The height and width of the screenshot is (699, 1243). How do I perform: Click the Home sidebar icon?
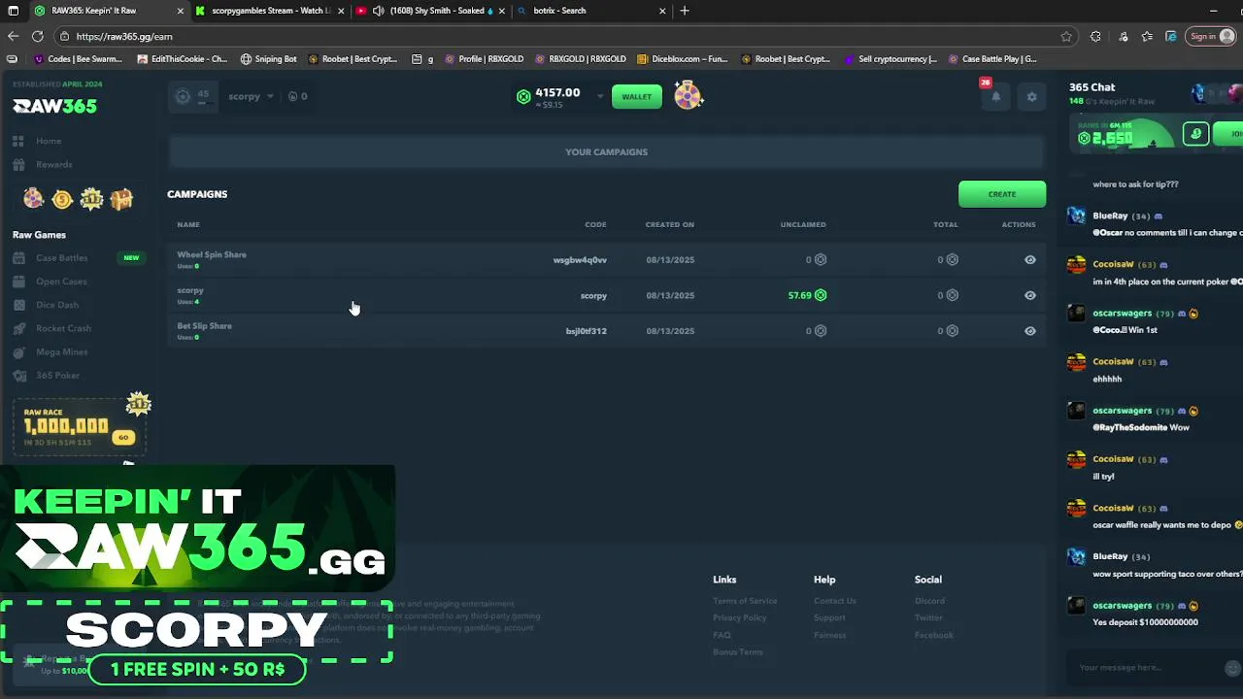[x=18, y=141]
